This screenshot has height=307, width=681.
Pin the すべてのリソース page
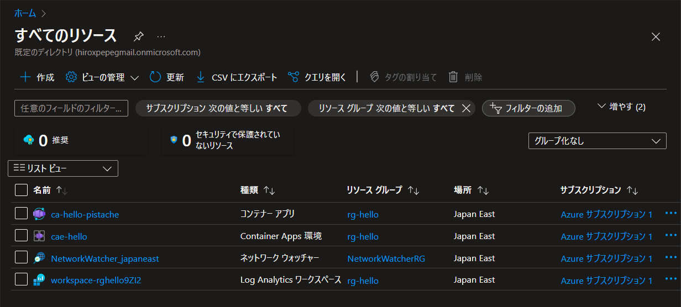click(x=139, y=36)
